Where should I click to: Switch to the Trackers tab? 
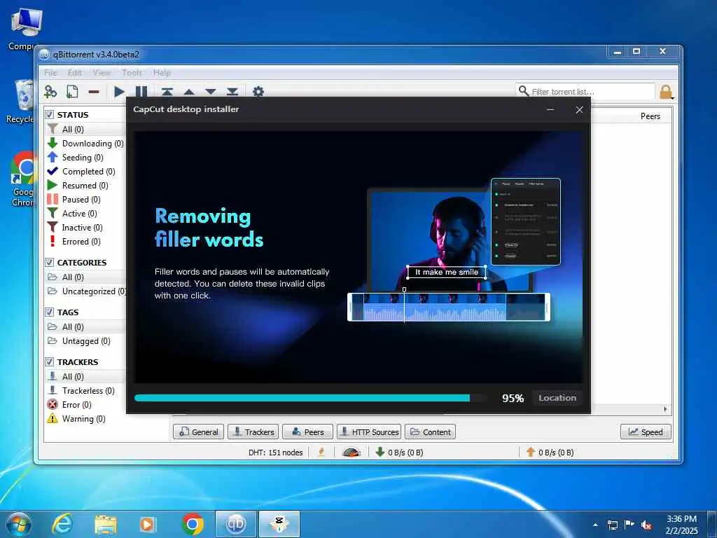tap(253, 432)
